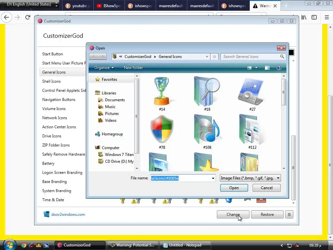The height and width of the screenshot is (250, 333).
Task: Go back in the Open dialog
Action: point(93,56)
